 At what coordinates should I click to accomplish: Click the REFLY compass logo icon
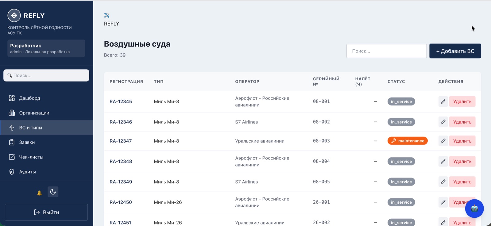tap(14, 16)
